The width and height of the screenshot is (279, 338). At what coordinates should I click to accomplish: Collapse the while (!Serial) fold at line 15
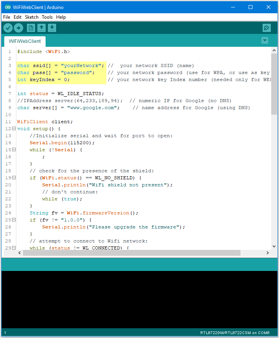pos(14,149)
